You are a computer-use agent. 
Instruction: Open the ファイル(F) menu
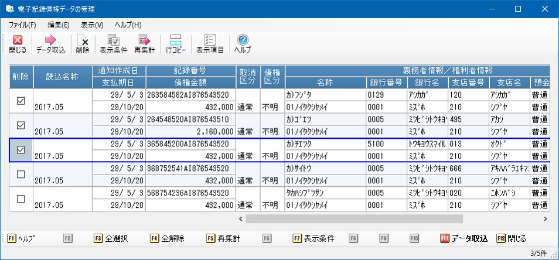(x=22, y=25)
